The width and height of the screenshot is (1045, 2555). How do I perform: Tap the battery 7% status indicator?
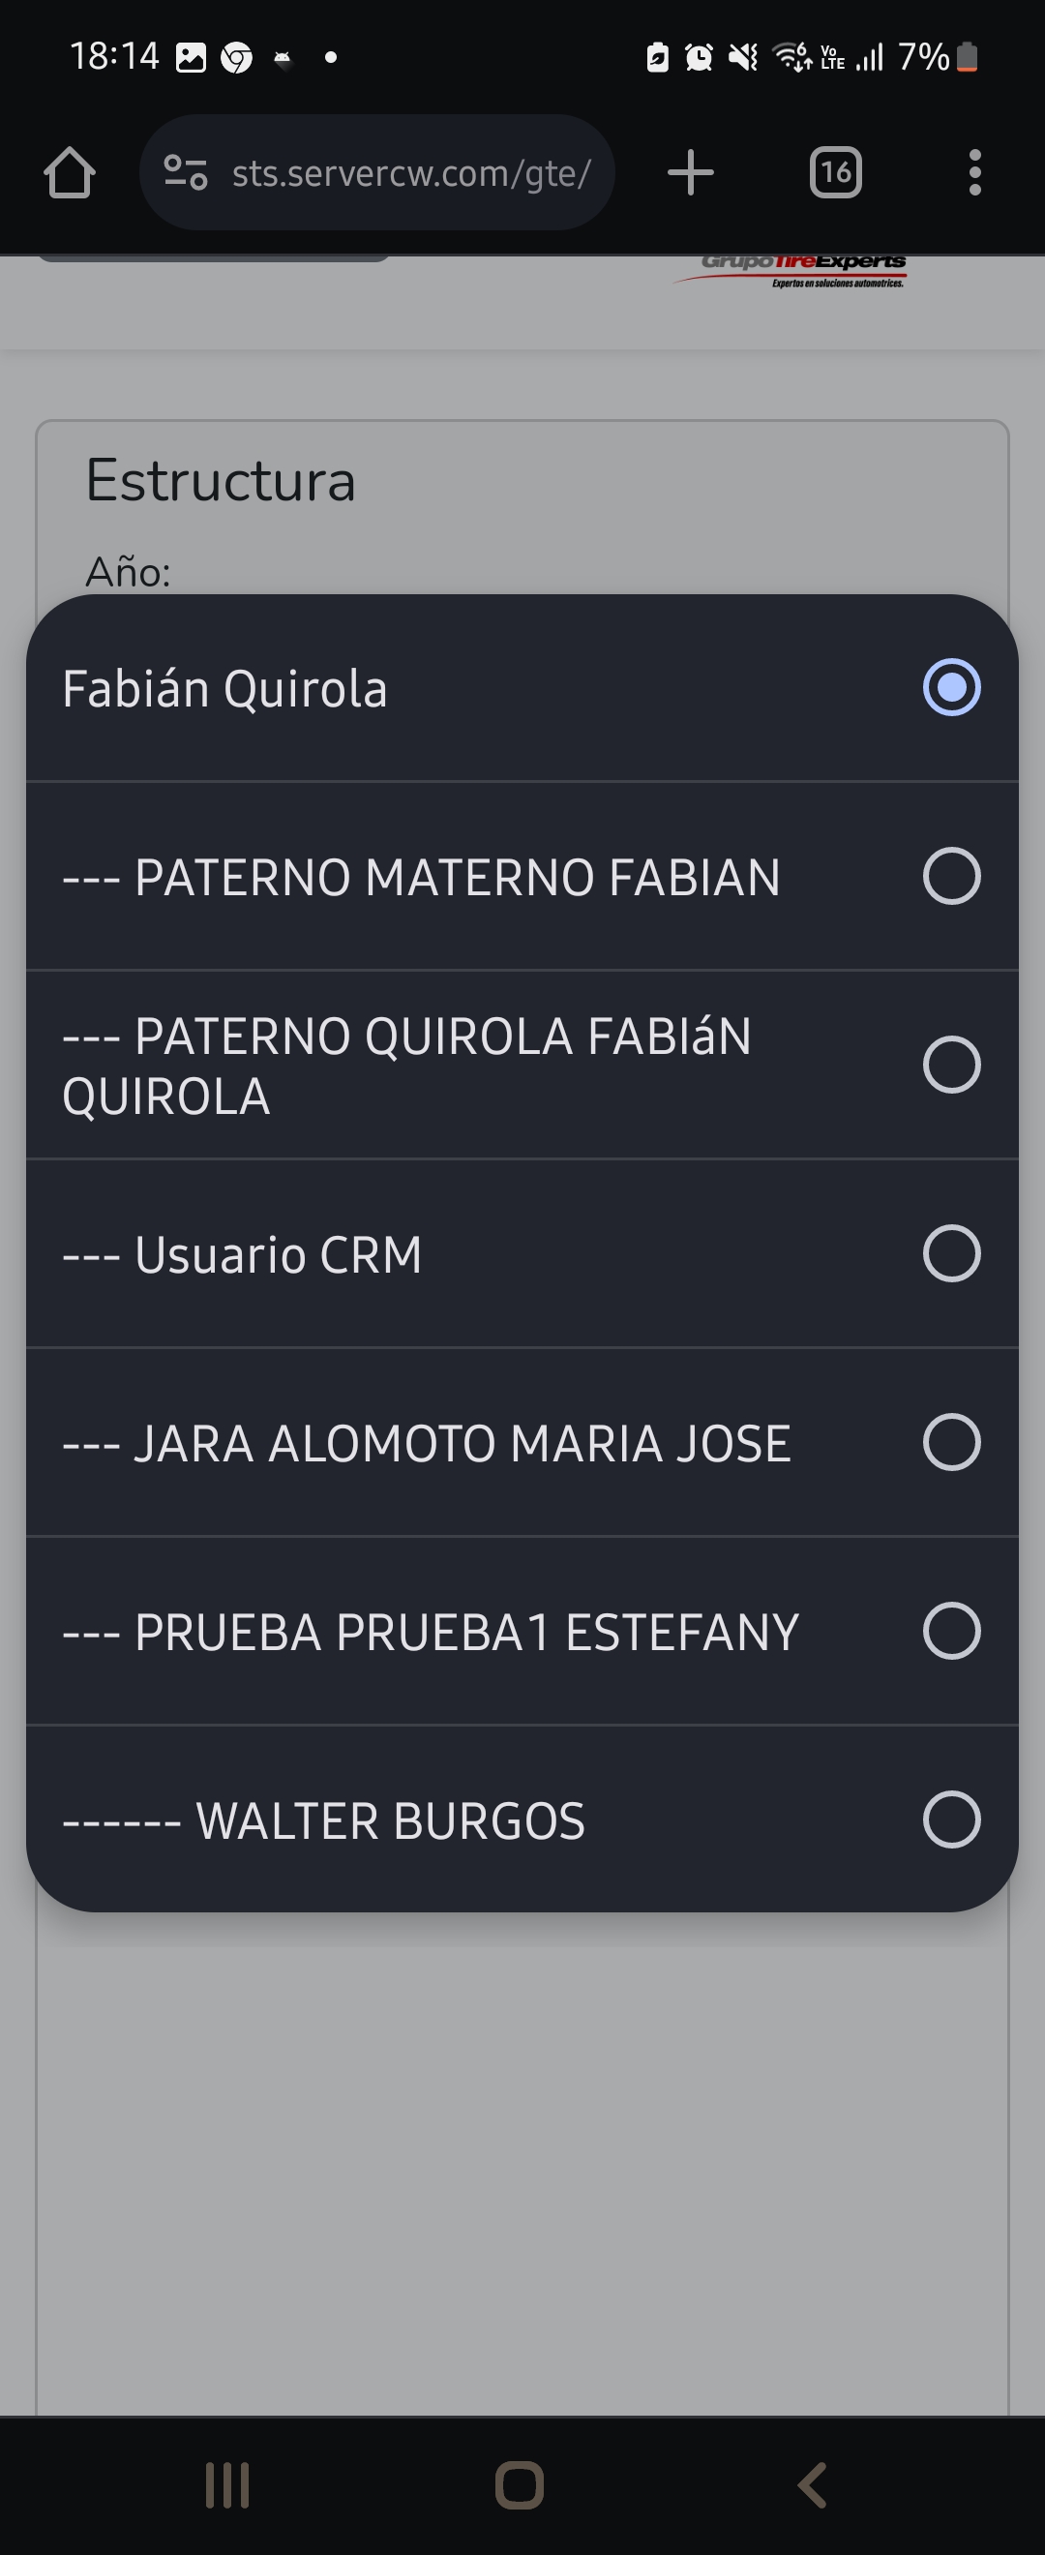[937, 57]
